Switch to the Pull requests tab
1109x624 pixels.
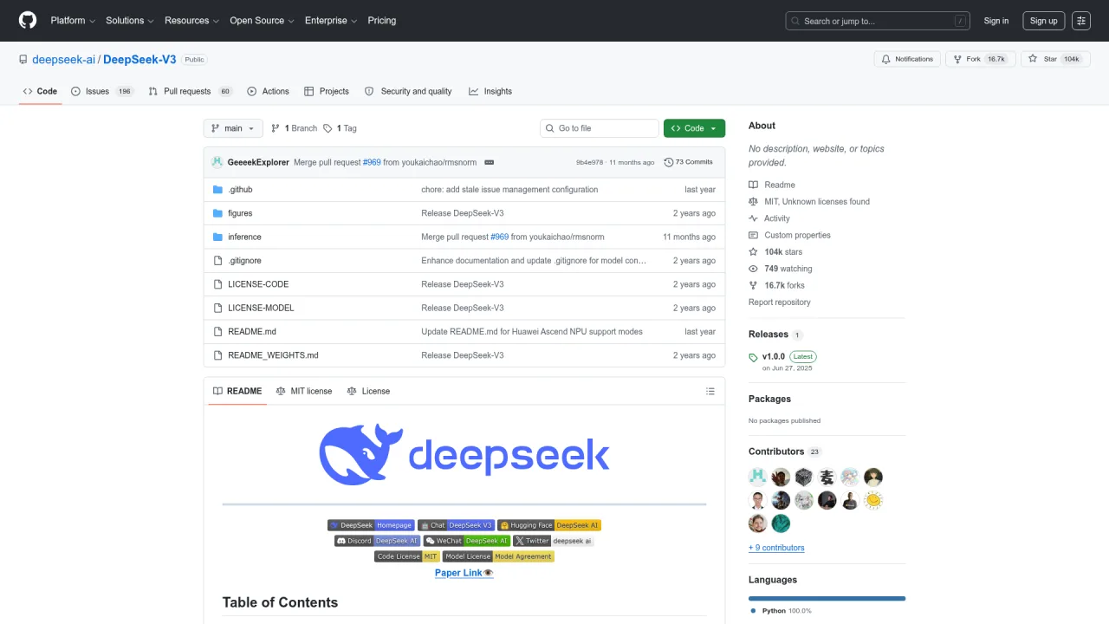pos(190,91)
